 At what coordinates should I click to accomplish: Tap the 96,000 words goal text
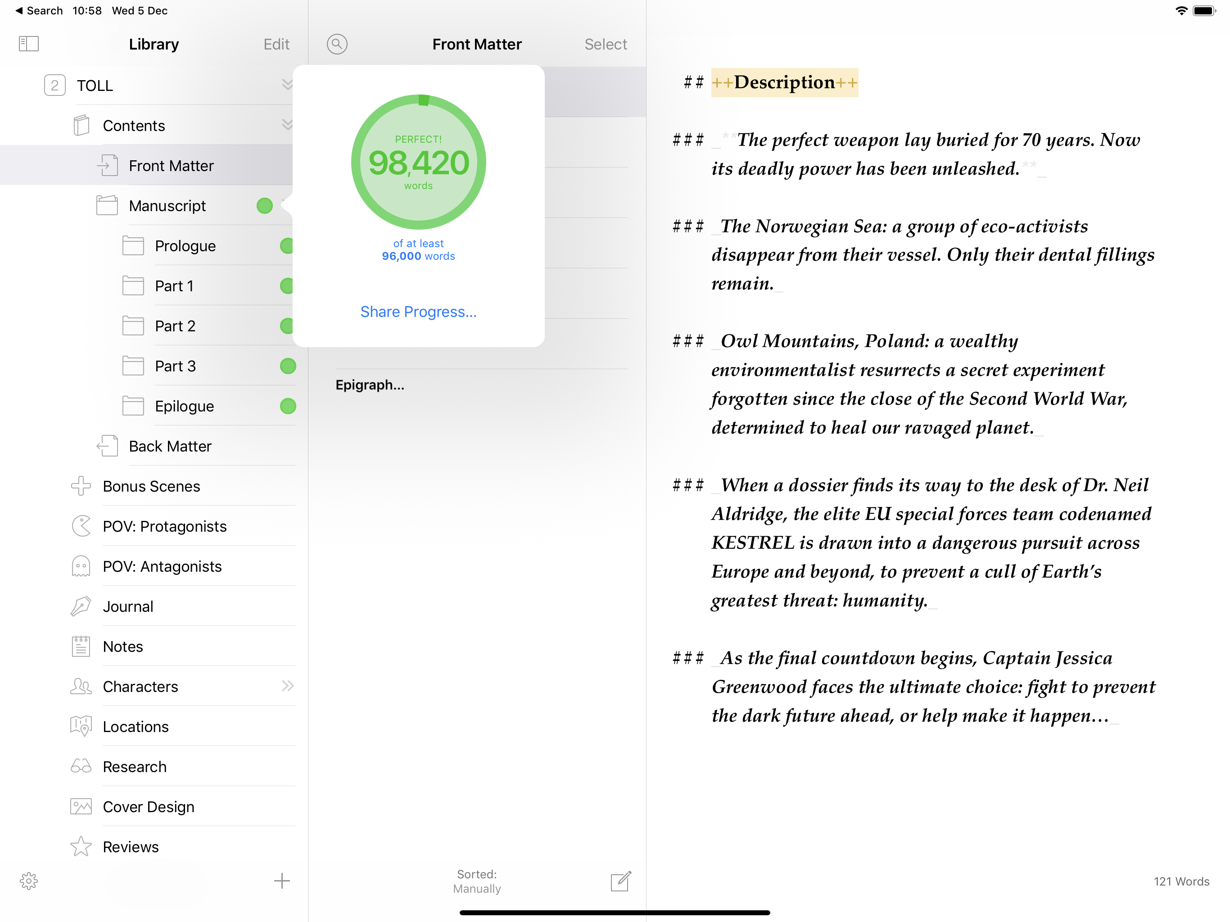(418, 256)
